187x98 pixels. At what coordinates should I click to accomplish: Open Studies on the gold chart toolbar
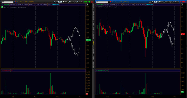click(x=80, y=2)
